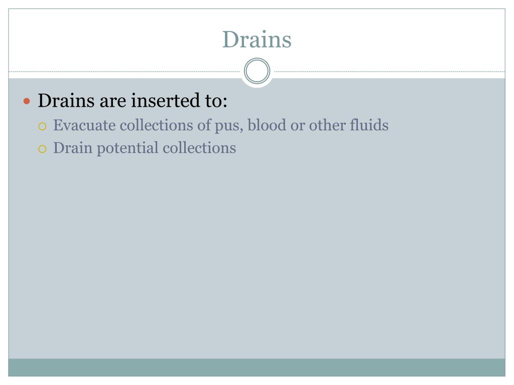This screenshot has height=385, width=514.
Task: Click the orange bullet before 'Drains are inserted to'
Action: [28, 101]
